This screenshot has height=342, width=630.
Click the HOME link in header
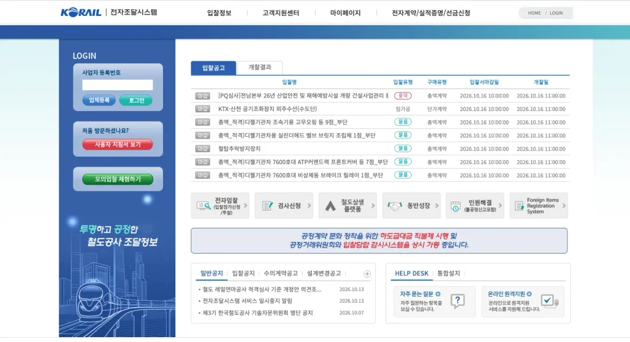[534, 13]
